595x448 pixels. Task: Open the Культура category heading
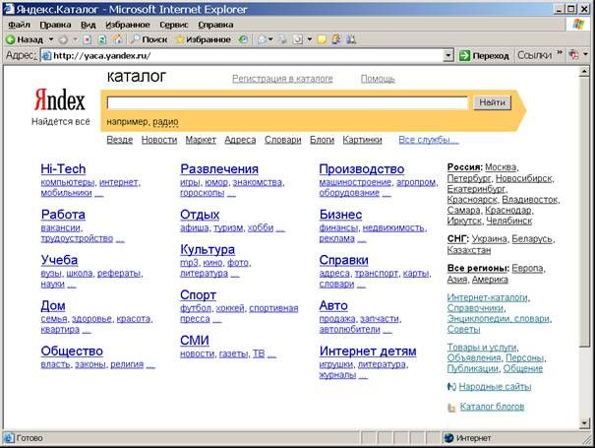208,249
